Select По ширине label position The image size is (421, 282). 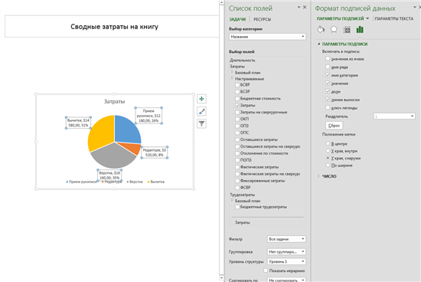pyautogui.click(x=328, y=165)
